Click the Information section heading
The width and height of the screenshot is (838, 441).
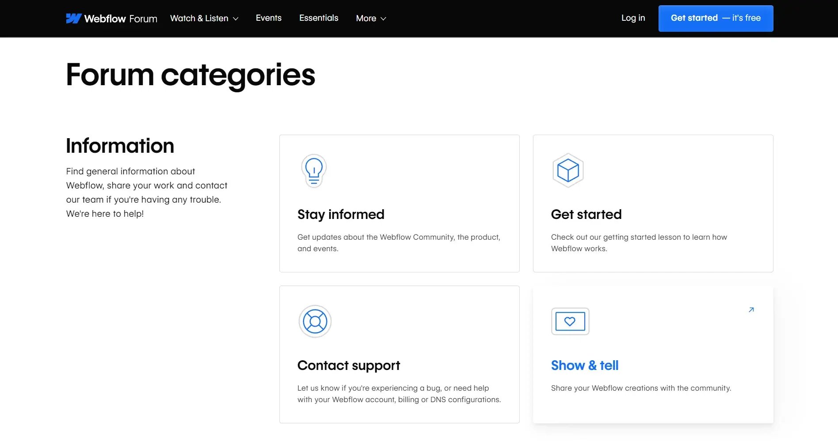click(120, 146)
